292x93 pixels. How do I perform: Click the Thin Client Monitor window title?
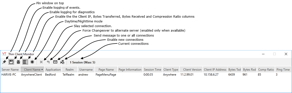[x=21, y=54]
